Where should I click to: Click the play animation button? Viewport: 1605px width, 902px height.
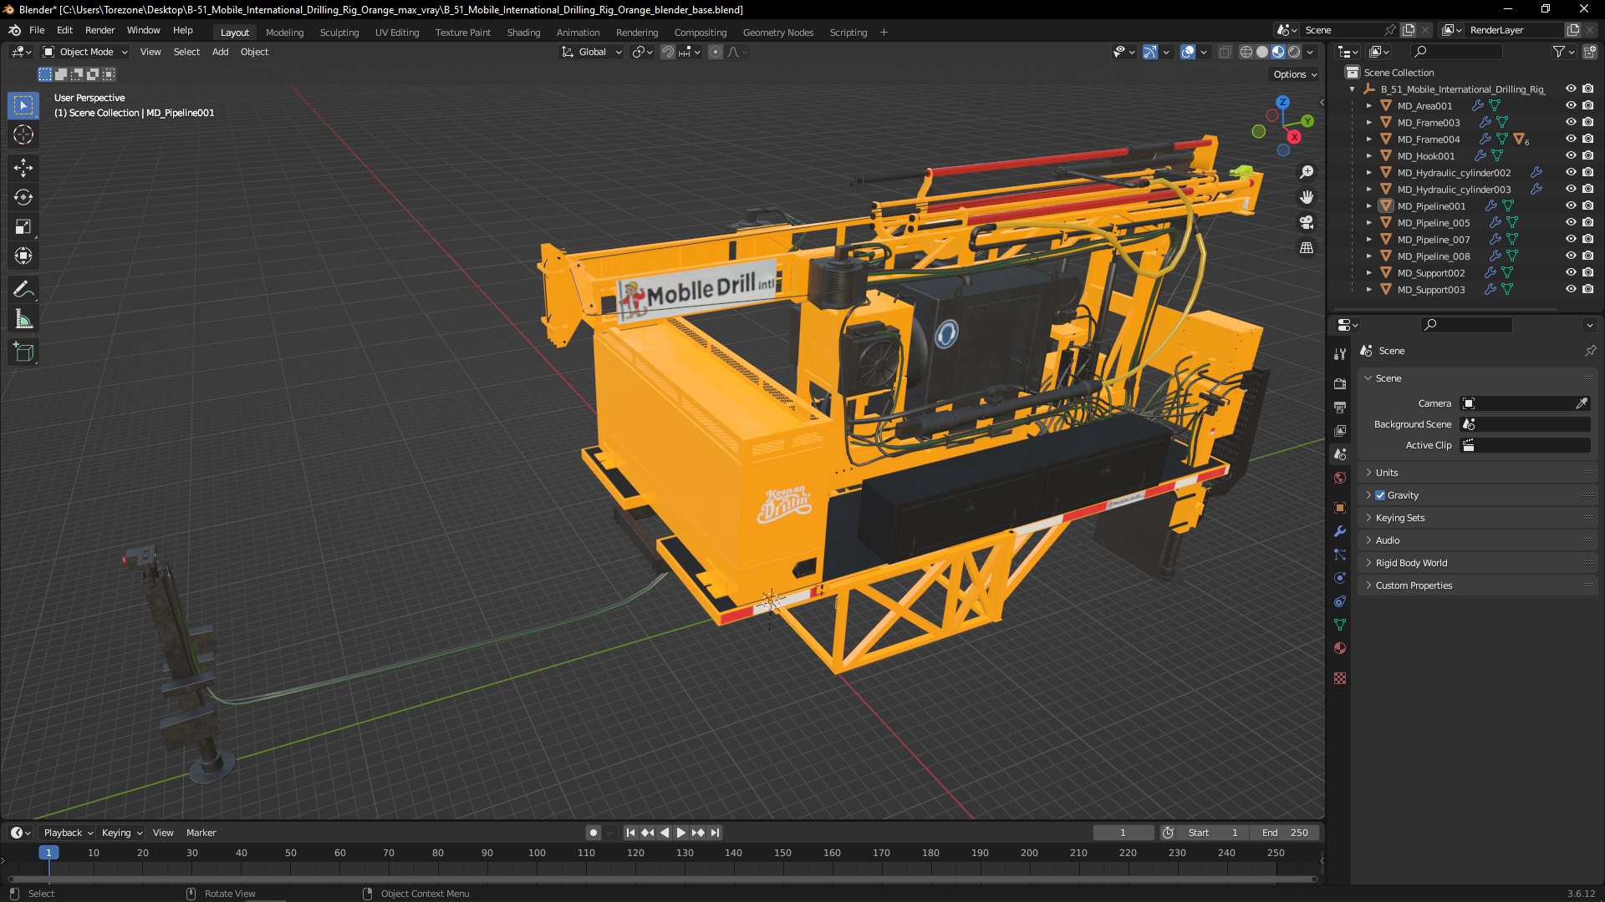pos(680,833)
